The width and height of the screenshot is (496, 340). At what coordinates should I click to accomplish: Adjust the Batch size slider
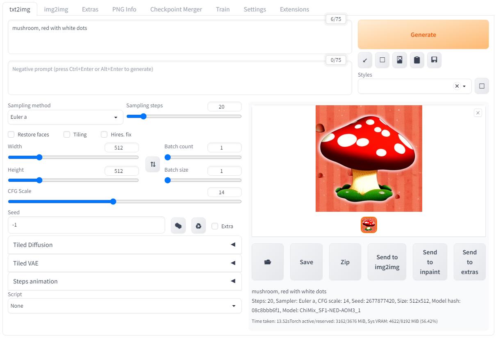(203, 180)
